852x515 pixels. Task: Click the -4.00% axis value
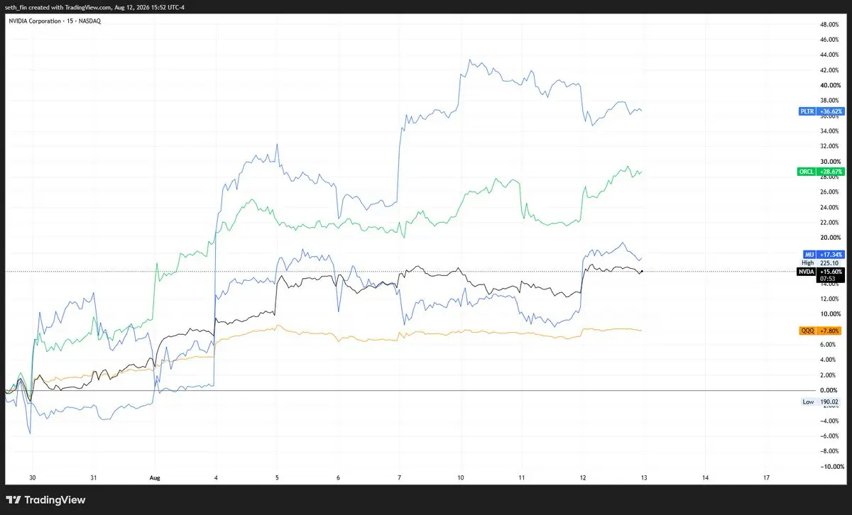831,421
